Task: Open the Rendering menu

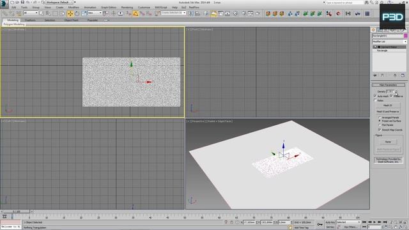Action: (127, 7)
